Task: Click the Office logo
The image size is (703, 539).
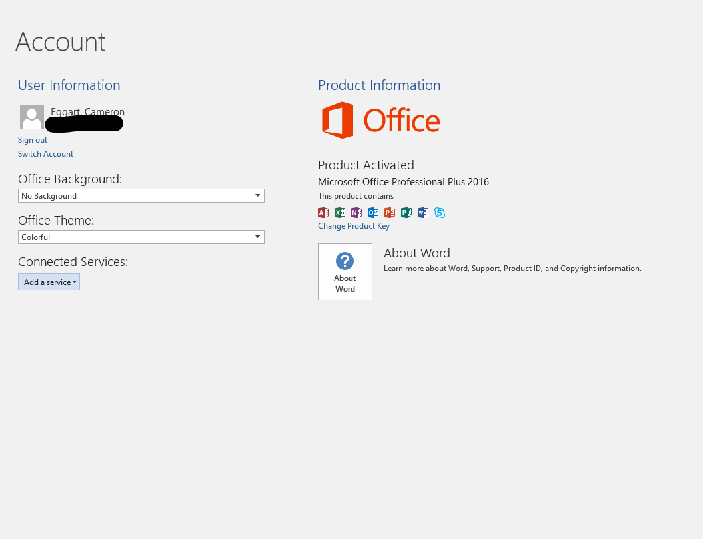Action: [380, 120]
